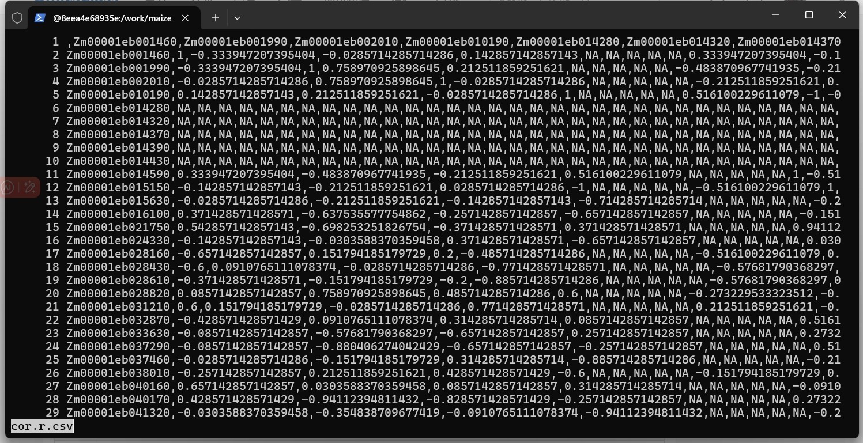Close the @8eea4e68935e:/work/maize tab
The image size is (863, 443).
[x=185, y=18]
